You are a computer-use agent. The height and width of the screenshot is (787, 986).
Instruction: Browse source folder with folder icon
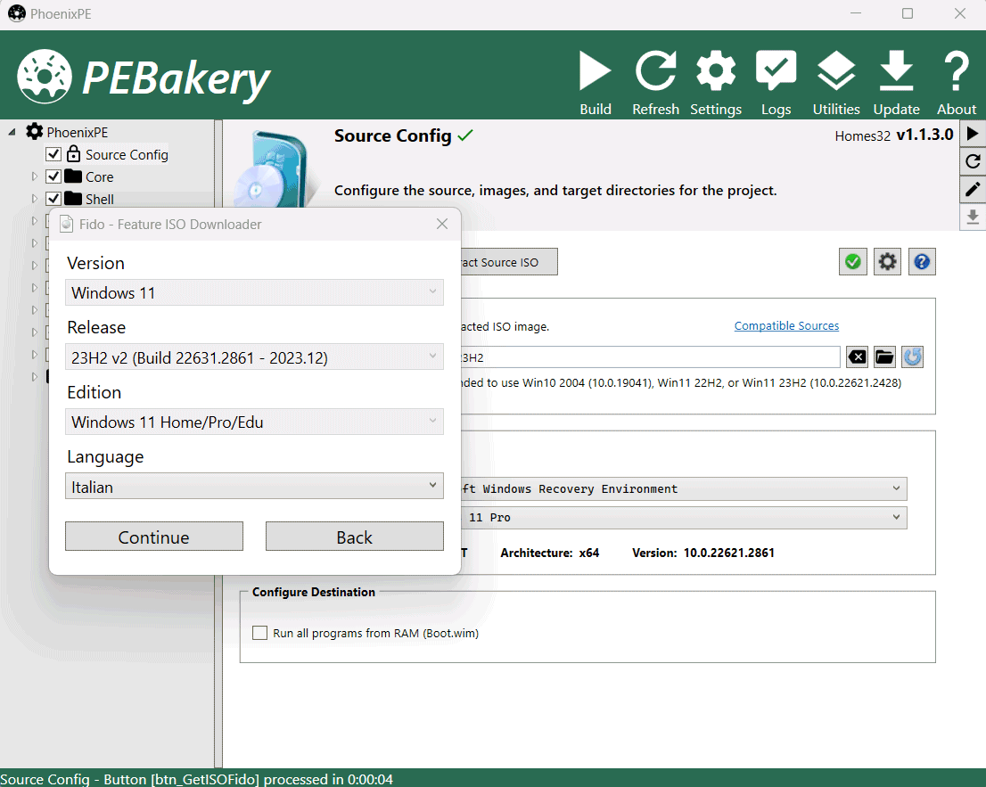pos(884,357)
